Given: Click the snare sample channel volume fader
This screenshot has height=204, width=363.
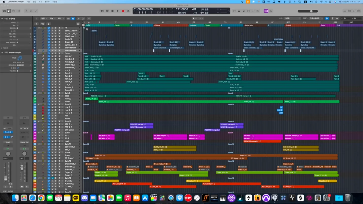Looking at the screenshot, I should pos(6,178).
